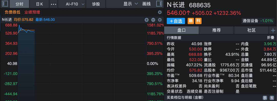Click 今开 value 530.00
This screenshot has width=277, height=101.
pyautogui.click(x=195, y=49)
